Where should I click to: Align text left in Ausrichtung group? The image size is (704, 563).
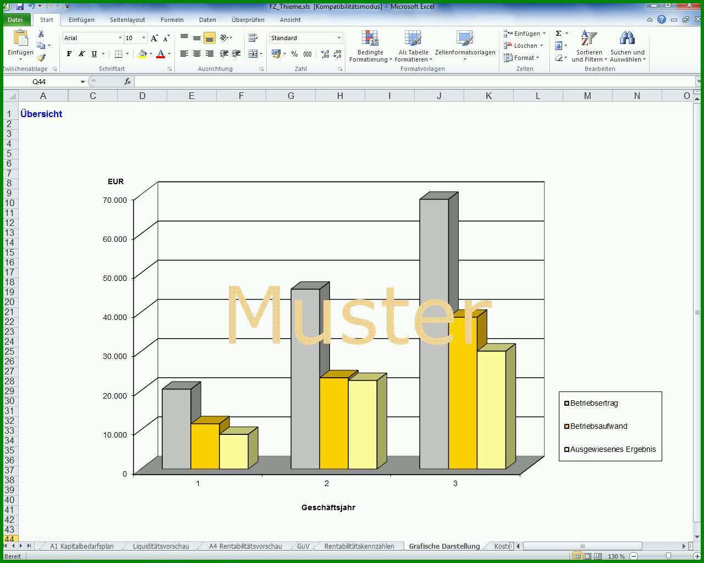[184, 54]
